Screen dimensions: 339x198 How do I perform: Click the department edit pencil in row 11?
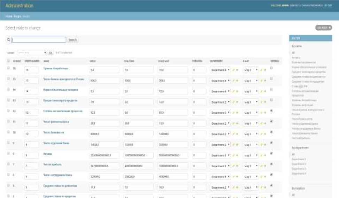[233, 123]
